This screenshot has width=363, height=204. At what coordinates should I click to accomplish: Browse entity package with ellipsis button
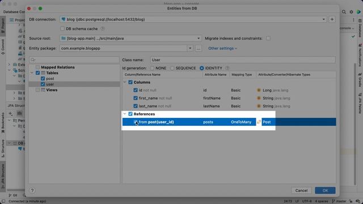point(198,48)
